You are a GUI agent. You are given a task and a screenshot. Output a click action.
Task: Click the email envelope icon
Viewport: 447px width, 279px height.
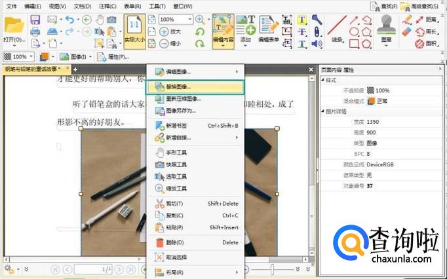pyautogui.click(x=52, y=20)
